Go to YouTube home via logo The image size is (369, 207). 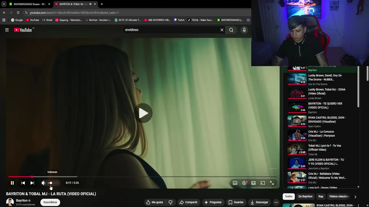coord(23,30)
